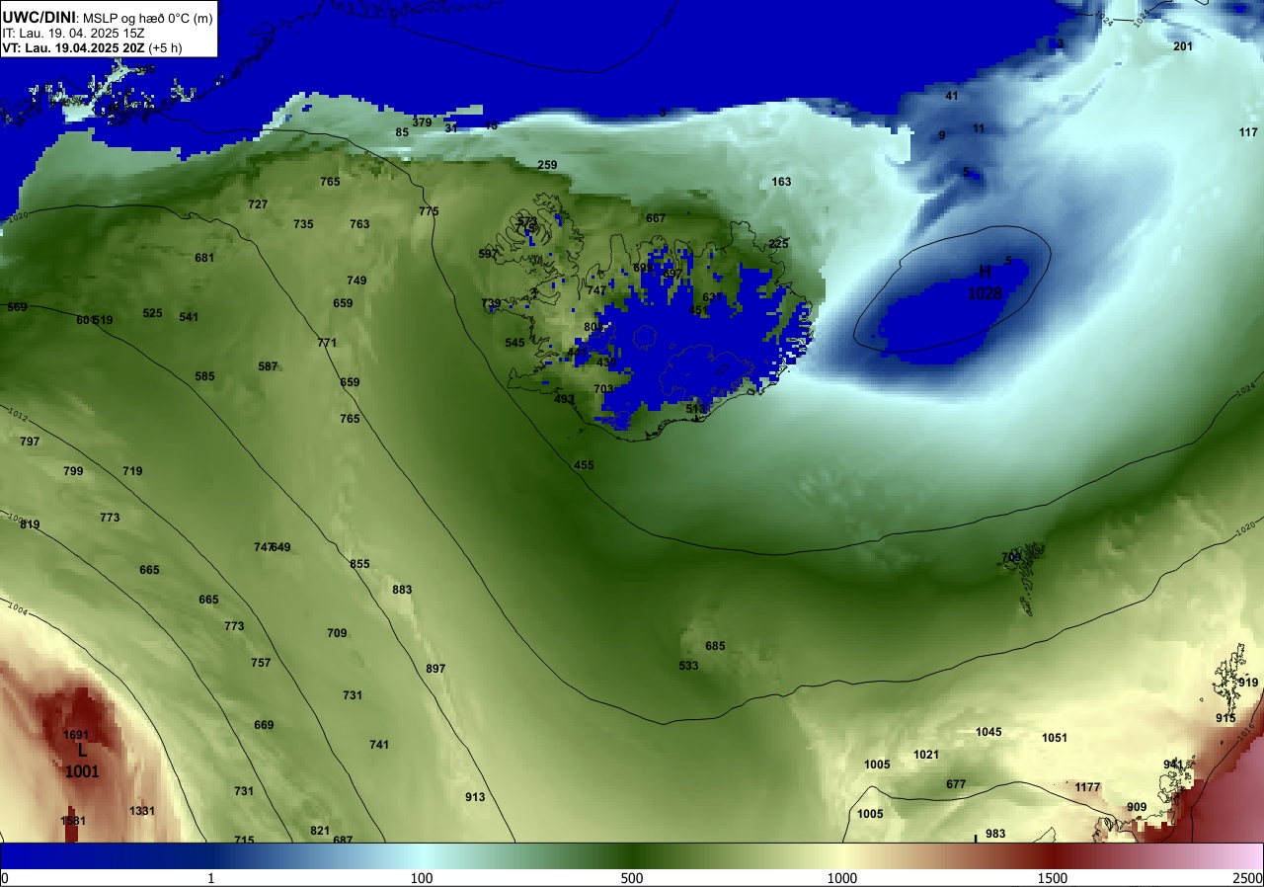
Task: Click the 1021 height value
Action: [926, 755]
